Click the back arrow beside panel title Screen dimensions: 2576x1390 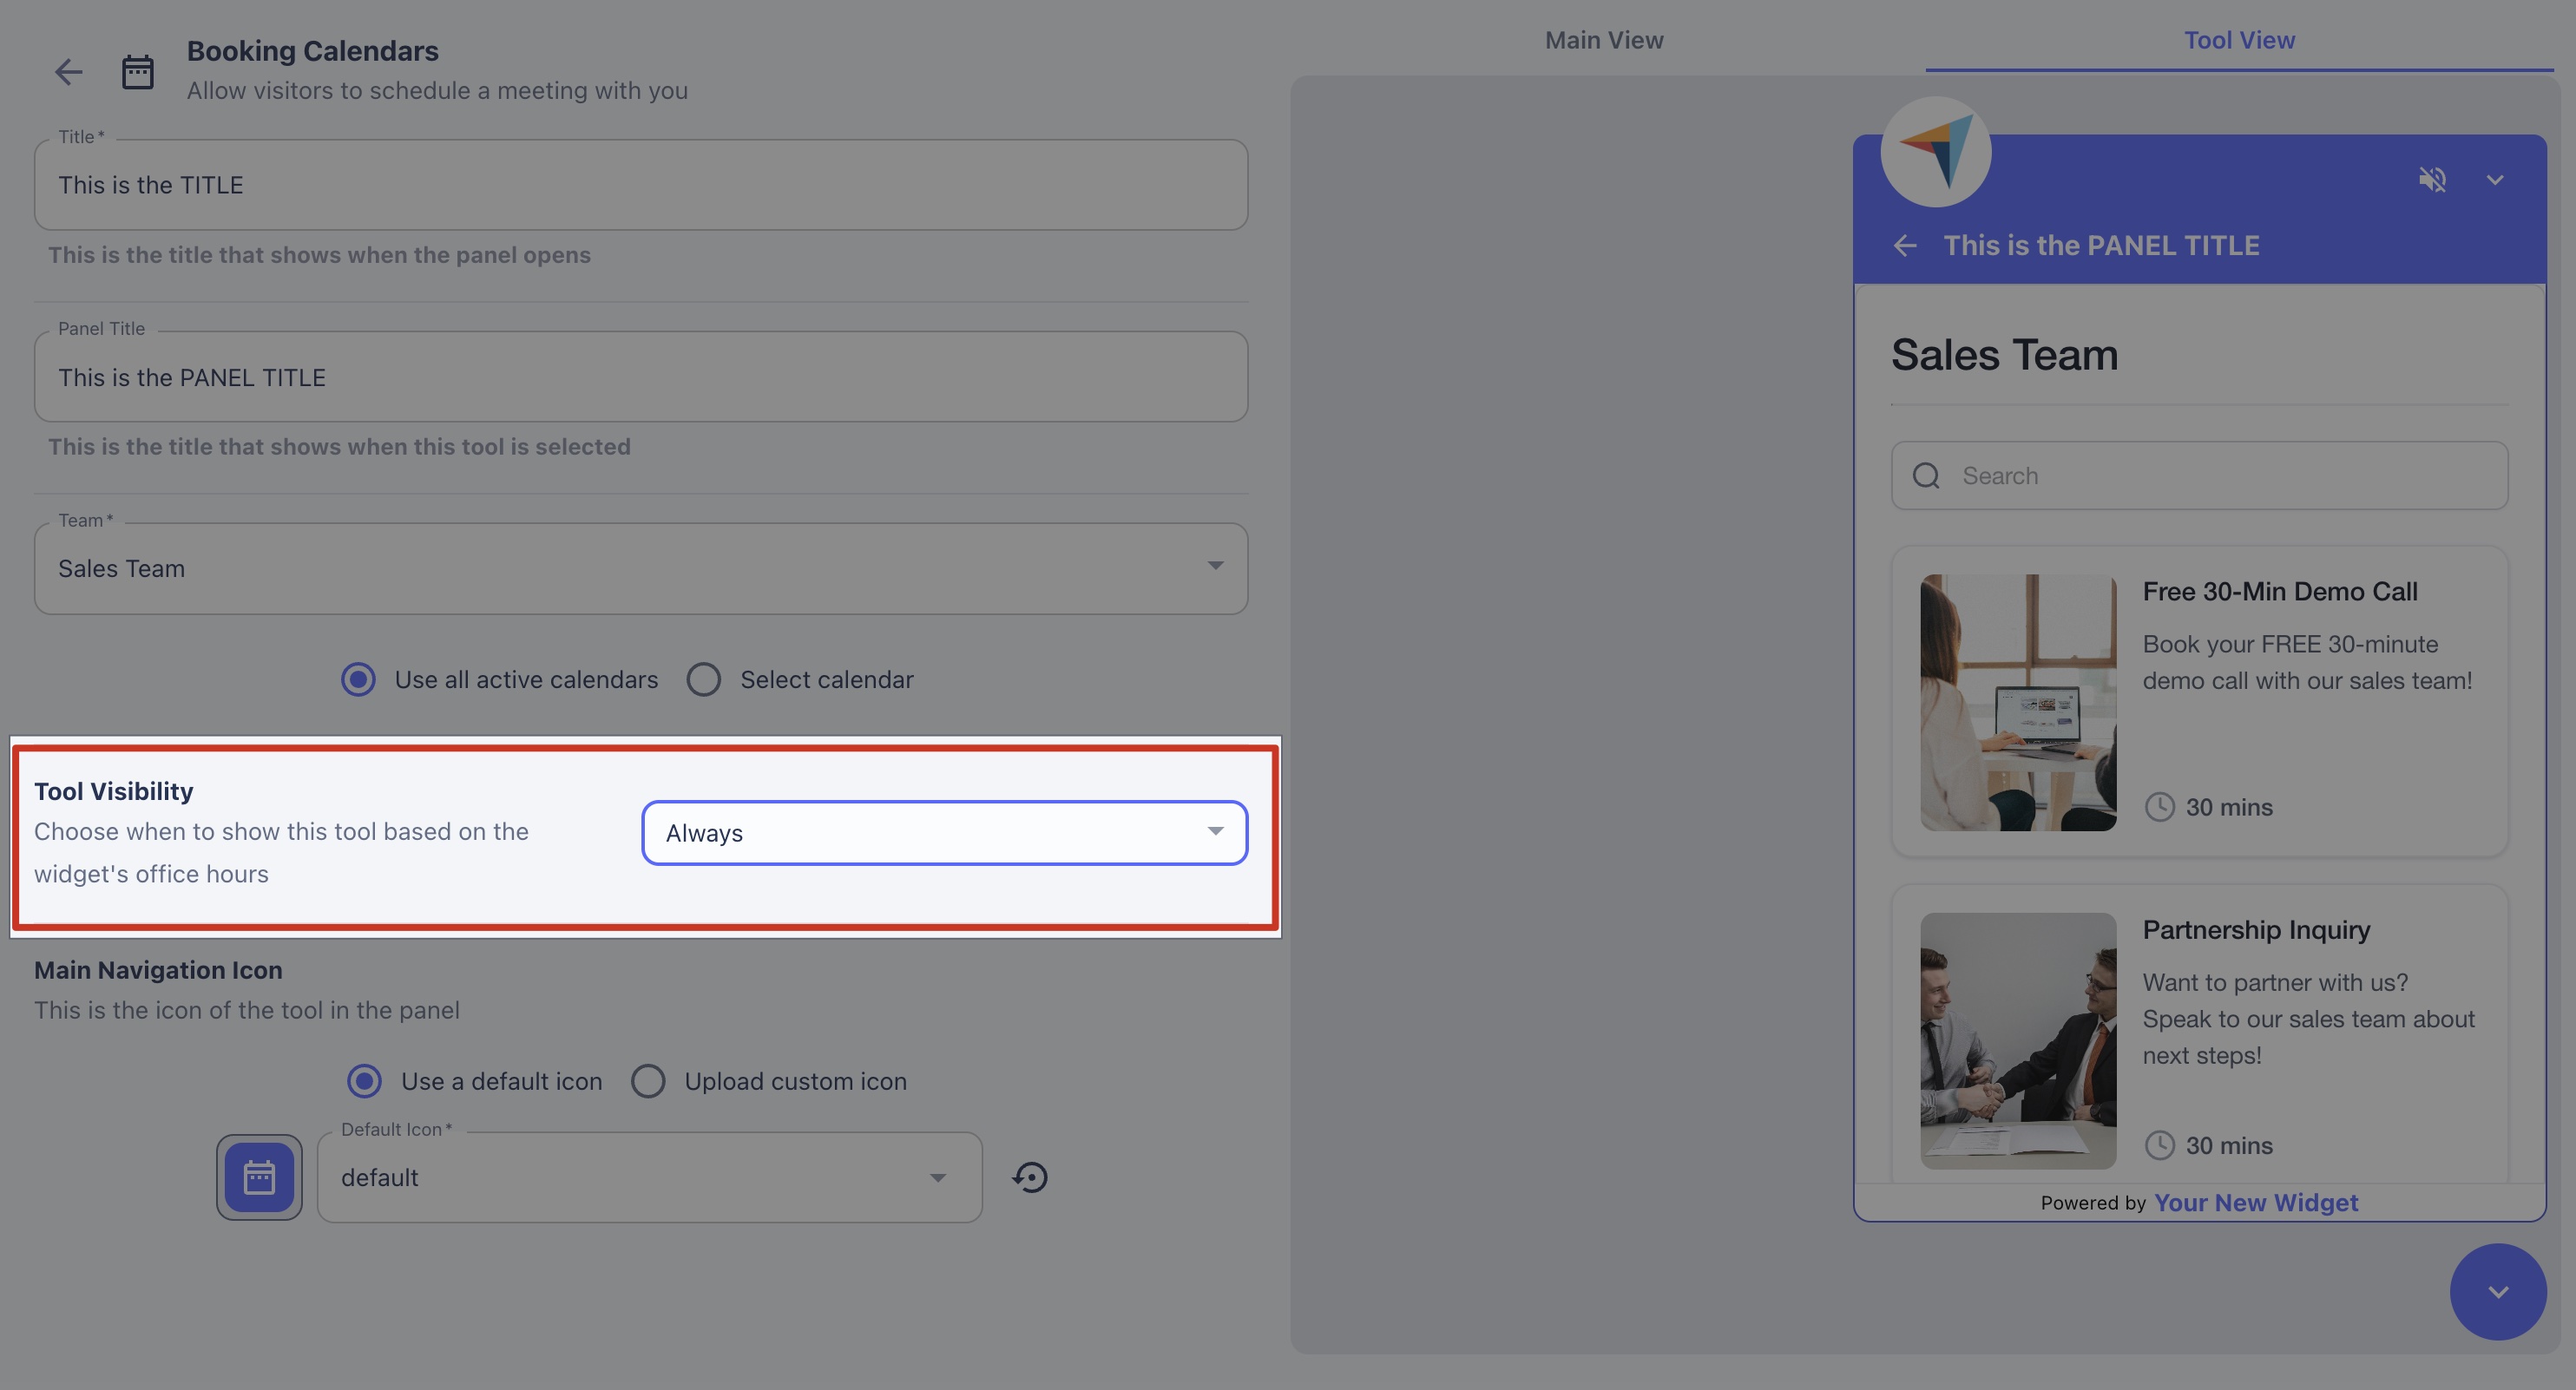pyautogui.click(x=1905, y=246)
